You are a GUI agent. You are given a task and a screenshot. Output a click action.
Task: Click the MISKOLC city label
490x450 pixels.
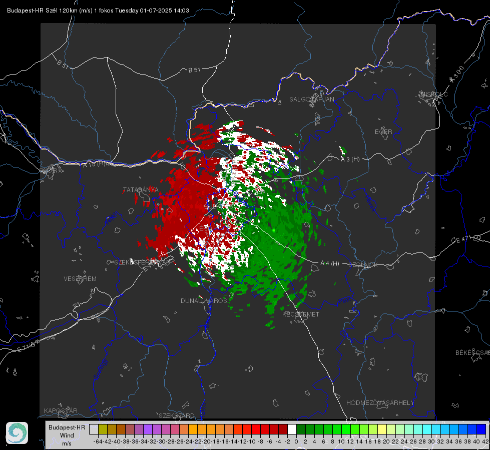pyautogui.click(x=434, y=94)
